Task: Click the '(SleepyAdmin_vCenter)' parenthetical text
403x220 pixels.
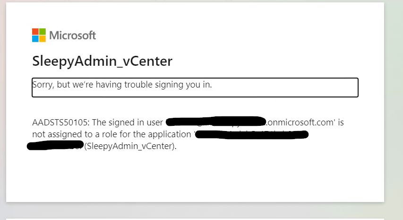Action: pyautogui.click(x=130, y=146)
